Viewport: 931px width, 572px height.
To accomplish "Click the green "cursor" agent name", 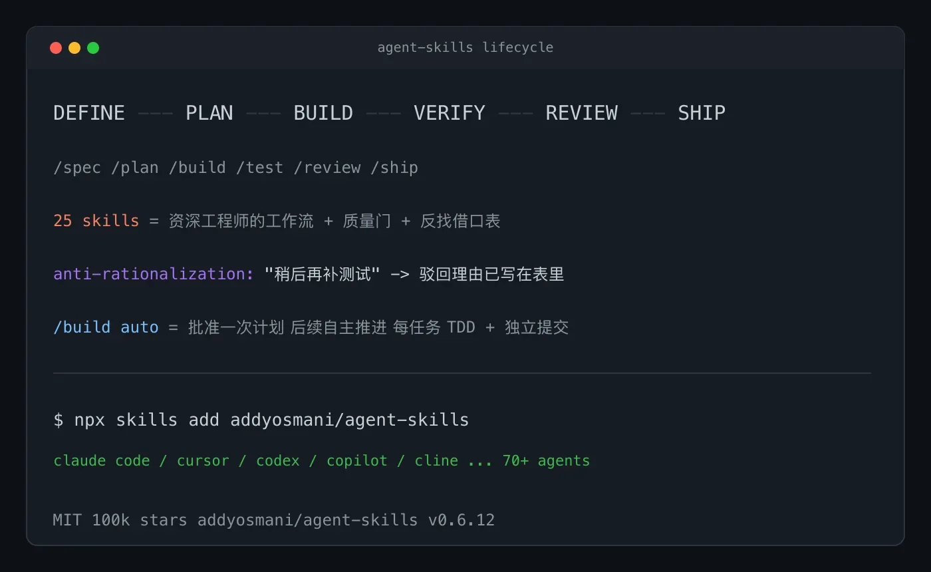I will (x=203, y=460).
